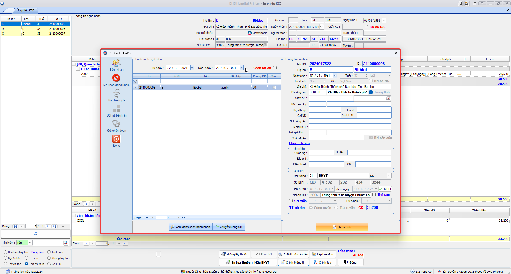This screenshot has height=274, width=511.
Task: Click the In toa thuốc + Mẫu BHYT button
Action: 248,263
